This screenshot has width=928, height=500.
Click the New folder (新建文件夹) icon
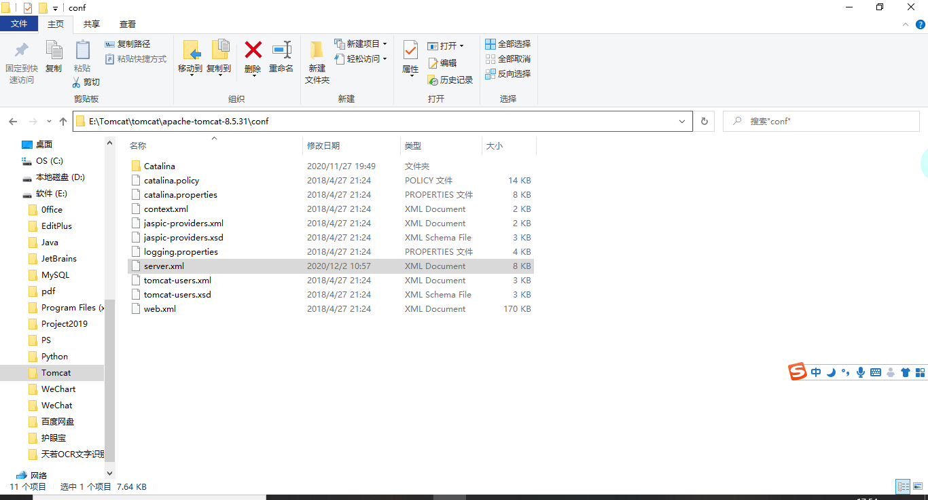coord(317,50)
